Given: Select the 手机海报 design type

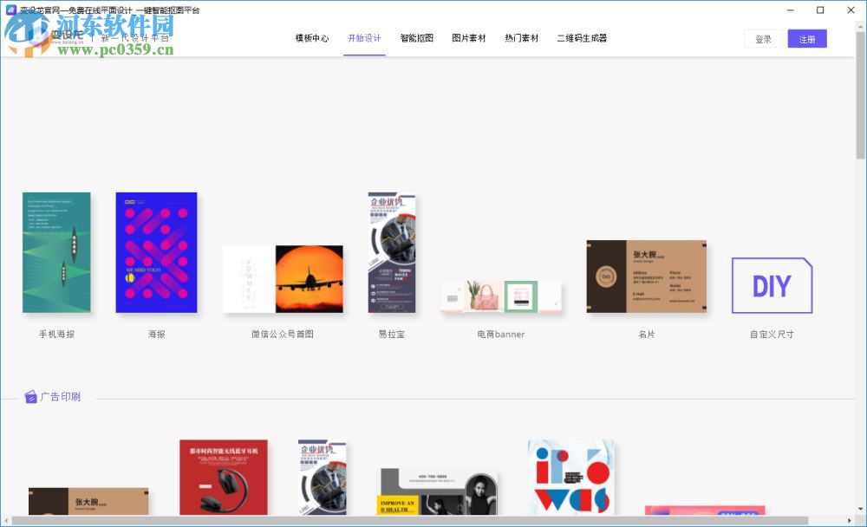Looking at the screenshot, I should coord(55,252).
